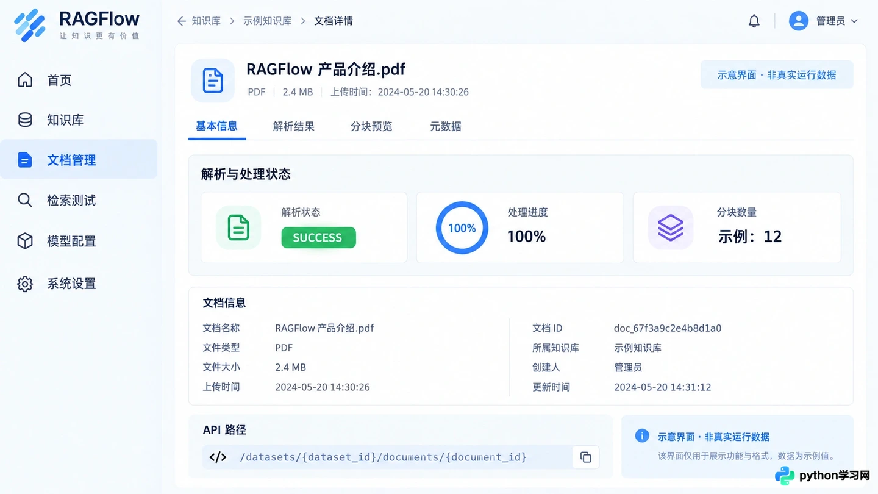Click the green SUCCESS status badge

[x=318, y=237]
